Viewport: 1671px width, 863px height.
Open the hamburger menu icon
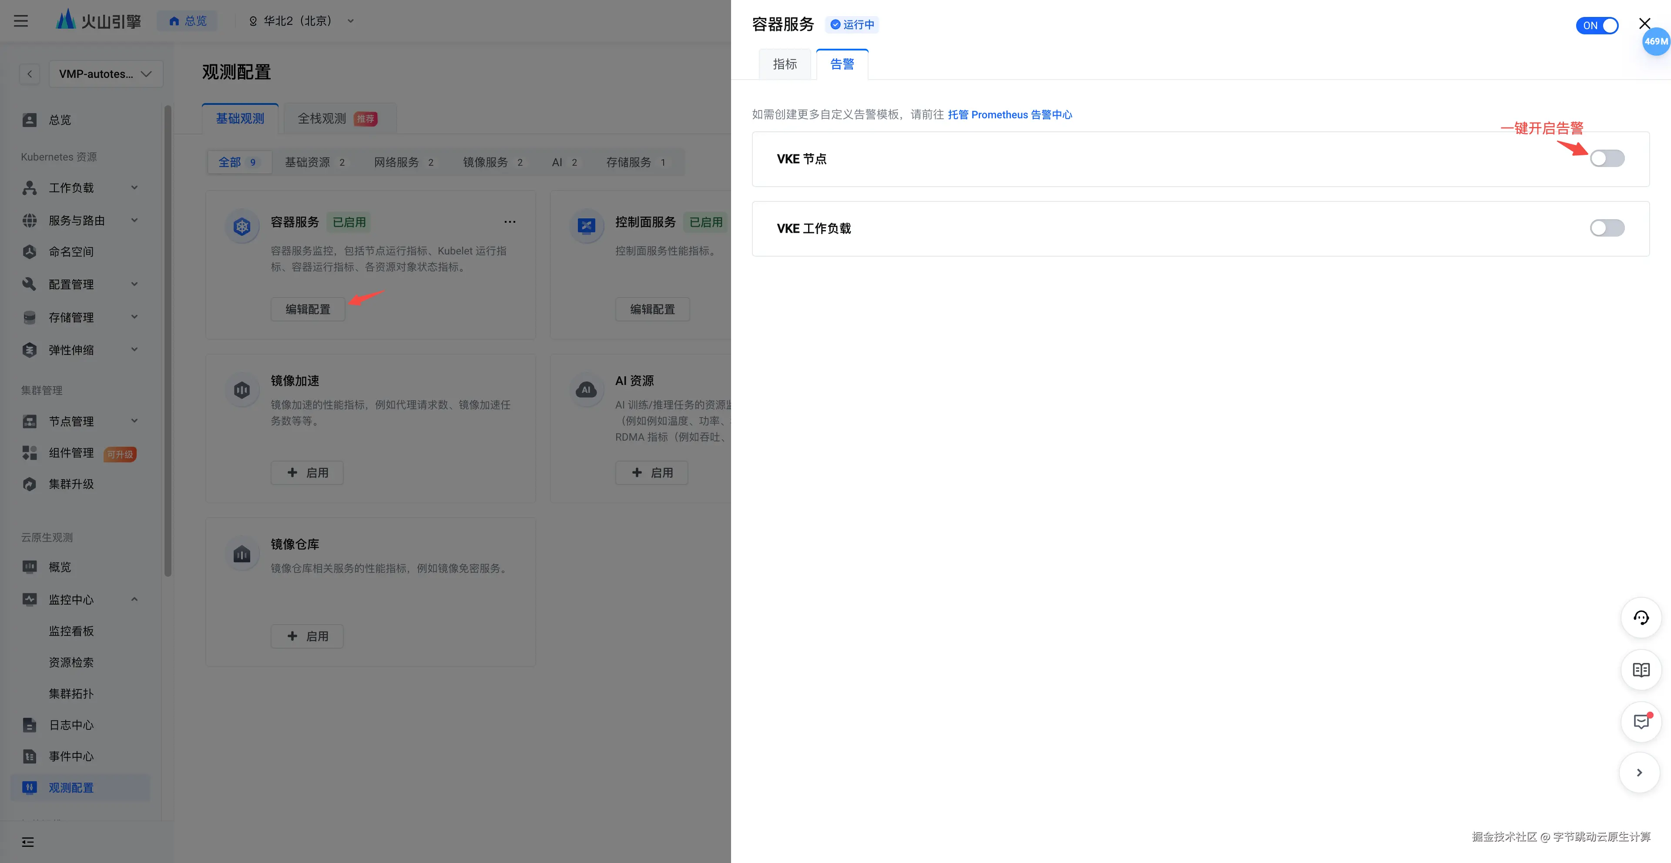(21, 21)
